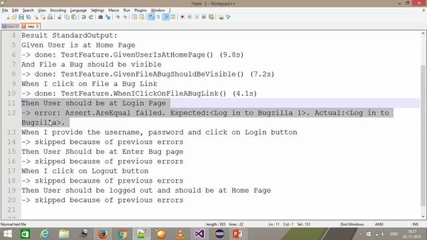This screenshot has width=427, height=240.
Task: Open the Window menu
Action: click(157, 11)
